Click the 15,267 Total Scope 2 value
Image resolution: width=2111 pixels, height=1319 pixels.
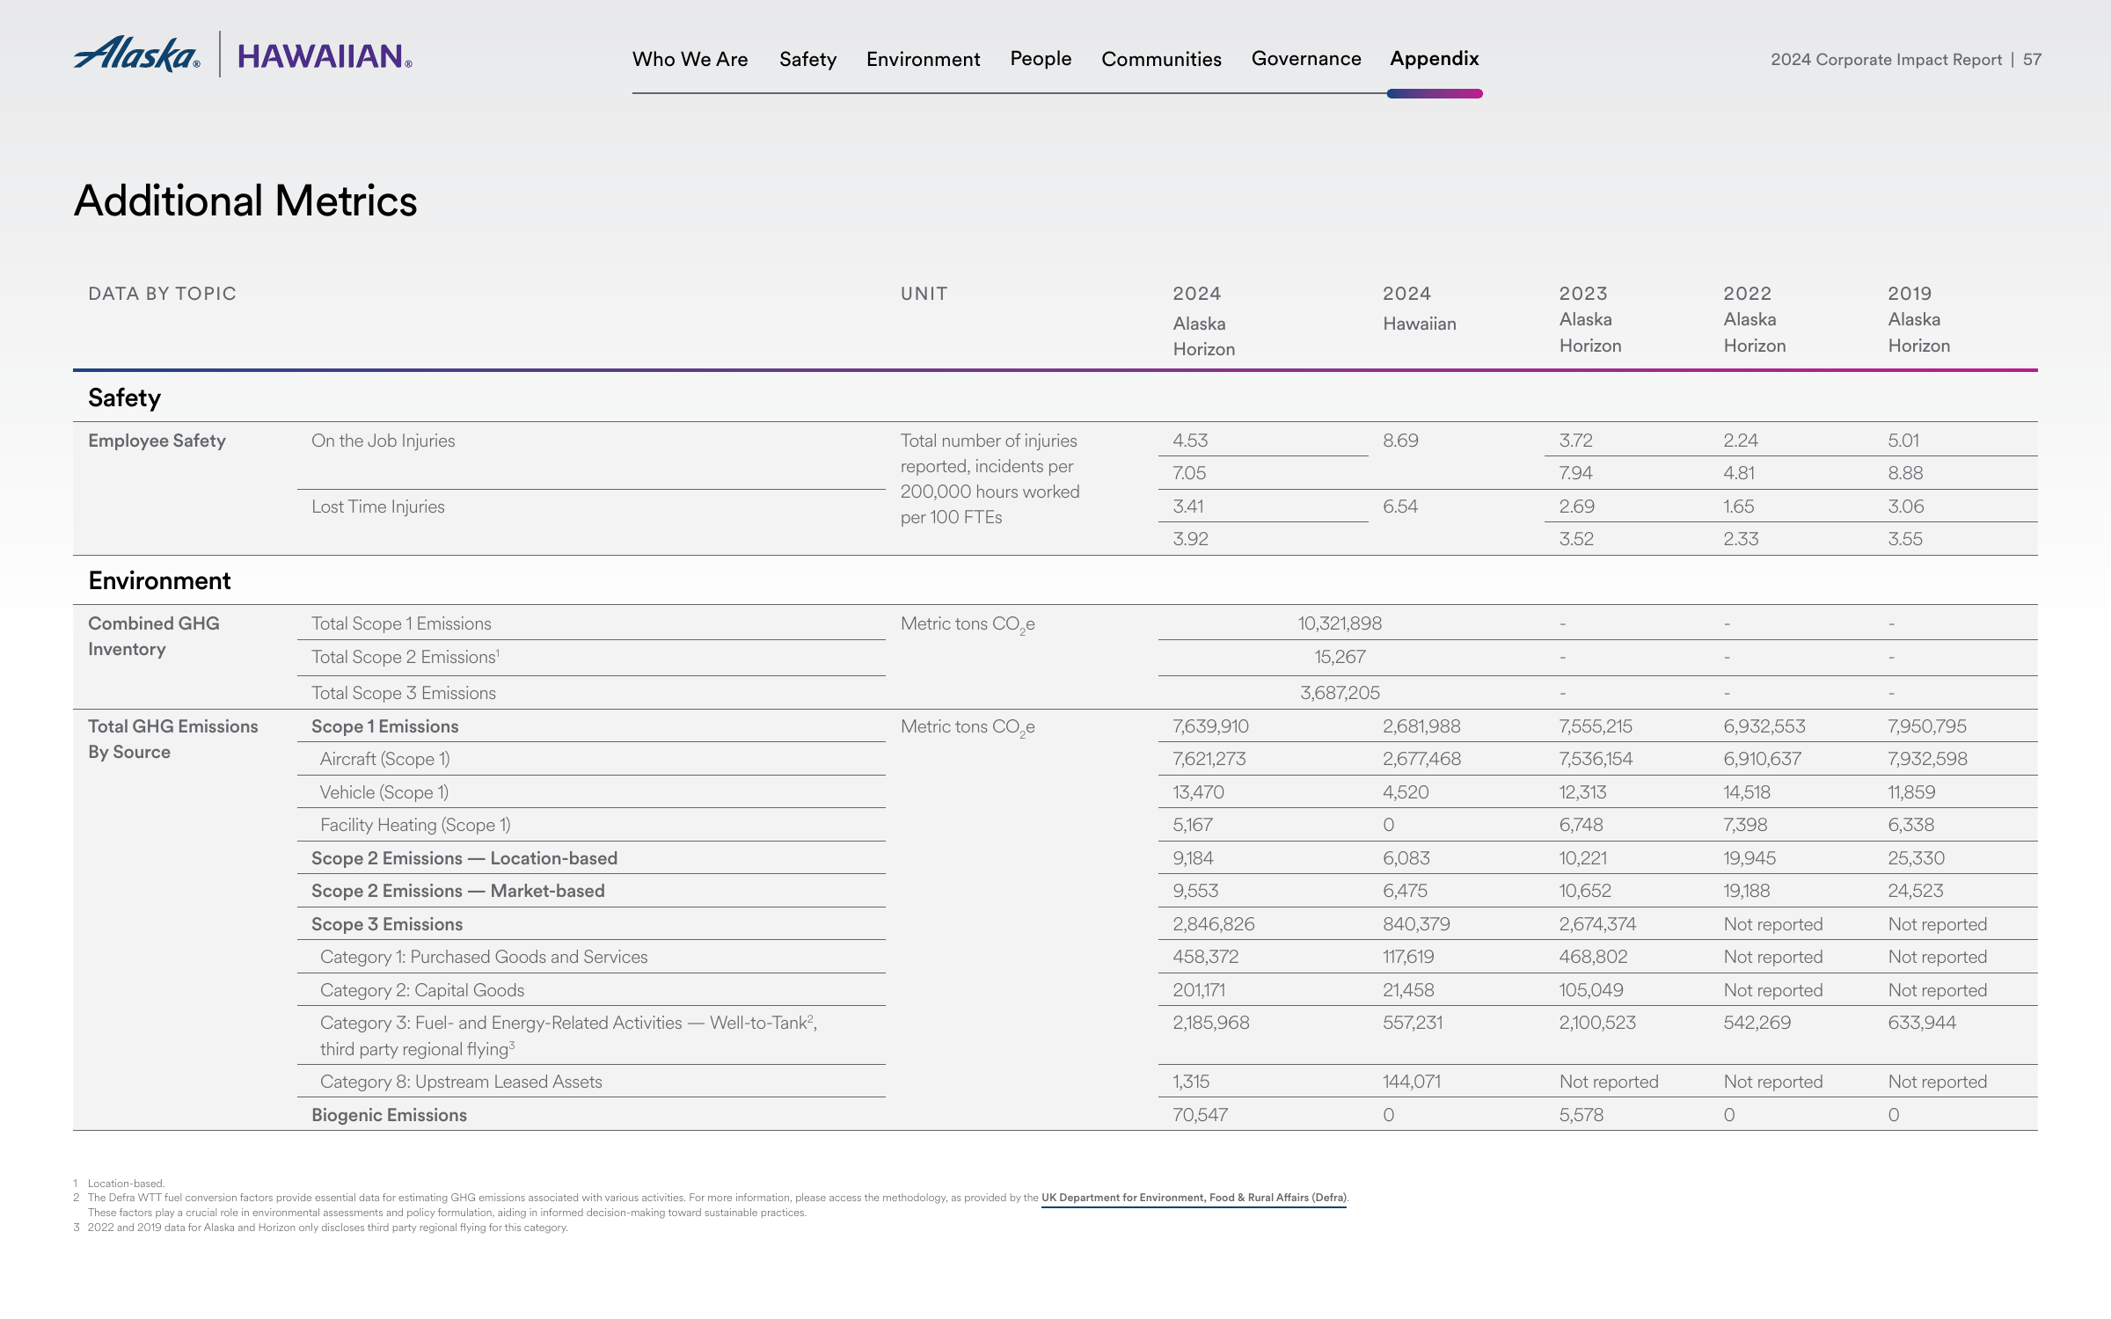pos(1340,657)
